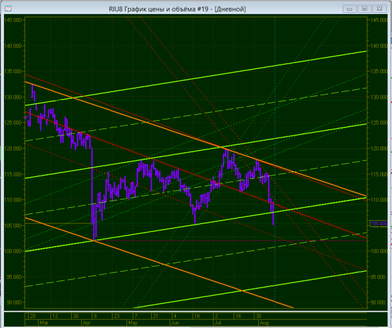Image resolution: width=392 pixels, height=328 pixels.
Task: Click the 90 000 label on left price axis
Action: (x=14, y=302)
